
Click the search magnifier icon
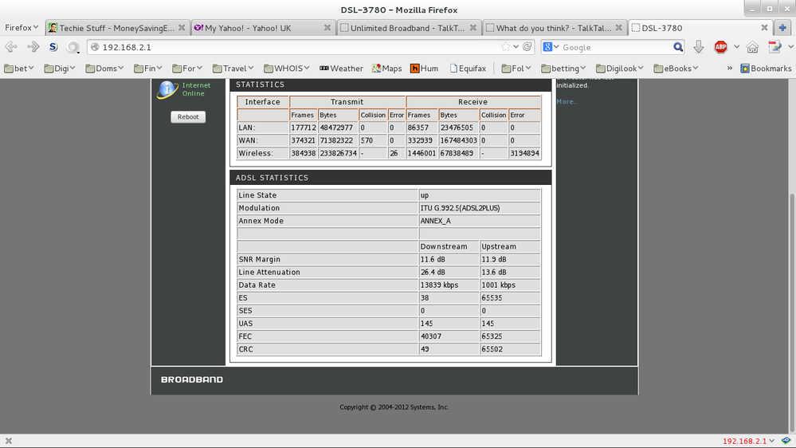tap(678, 47)
